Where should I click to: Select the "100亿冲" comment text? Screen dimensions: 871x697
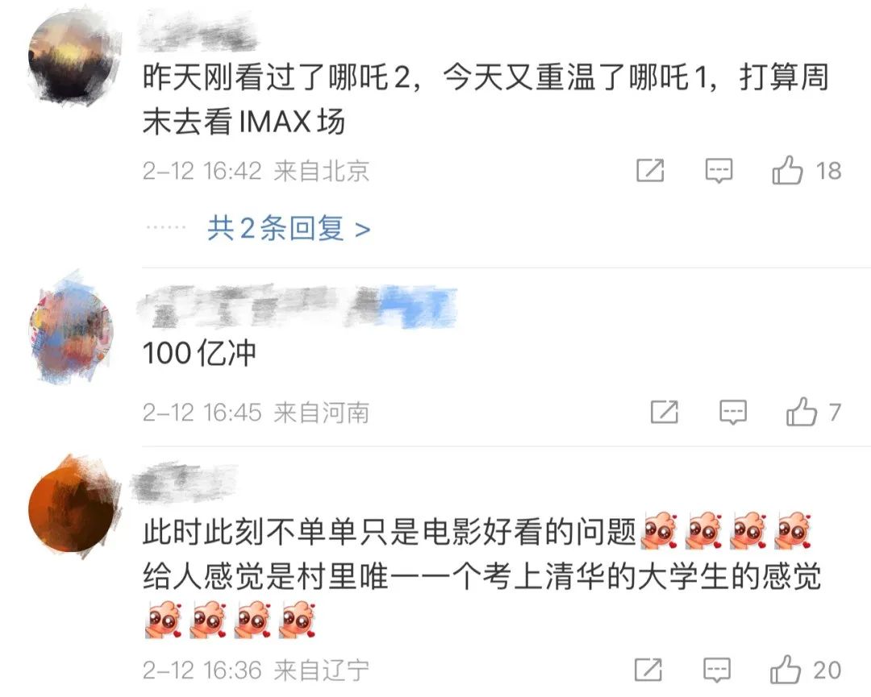199,353
